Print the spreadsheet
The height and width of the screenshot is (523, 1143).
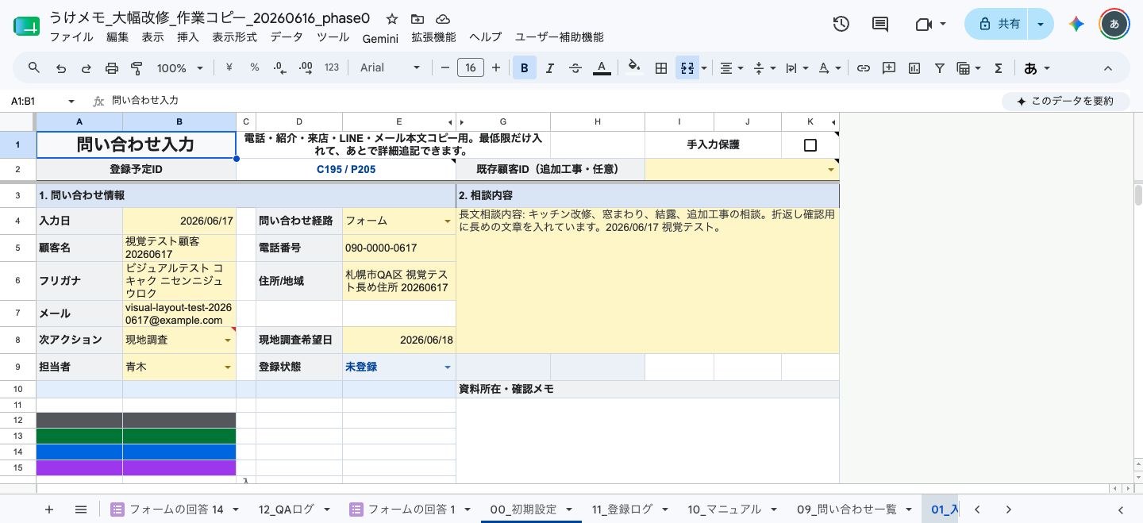[111, 68]
